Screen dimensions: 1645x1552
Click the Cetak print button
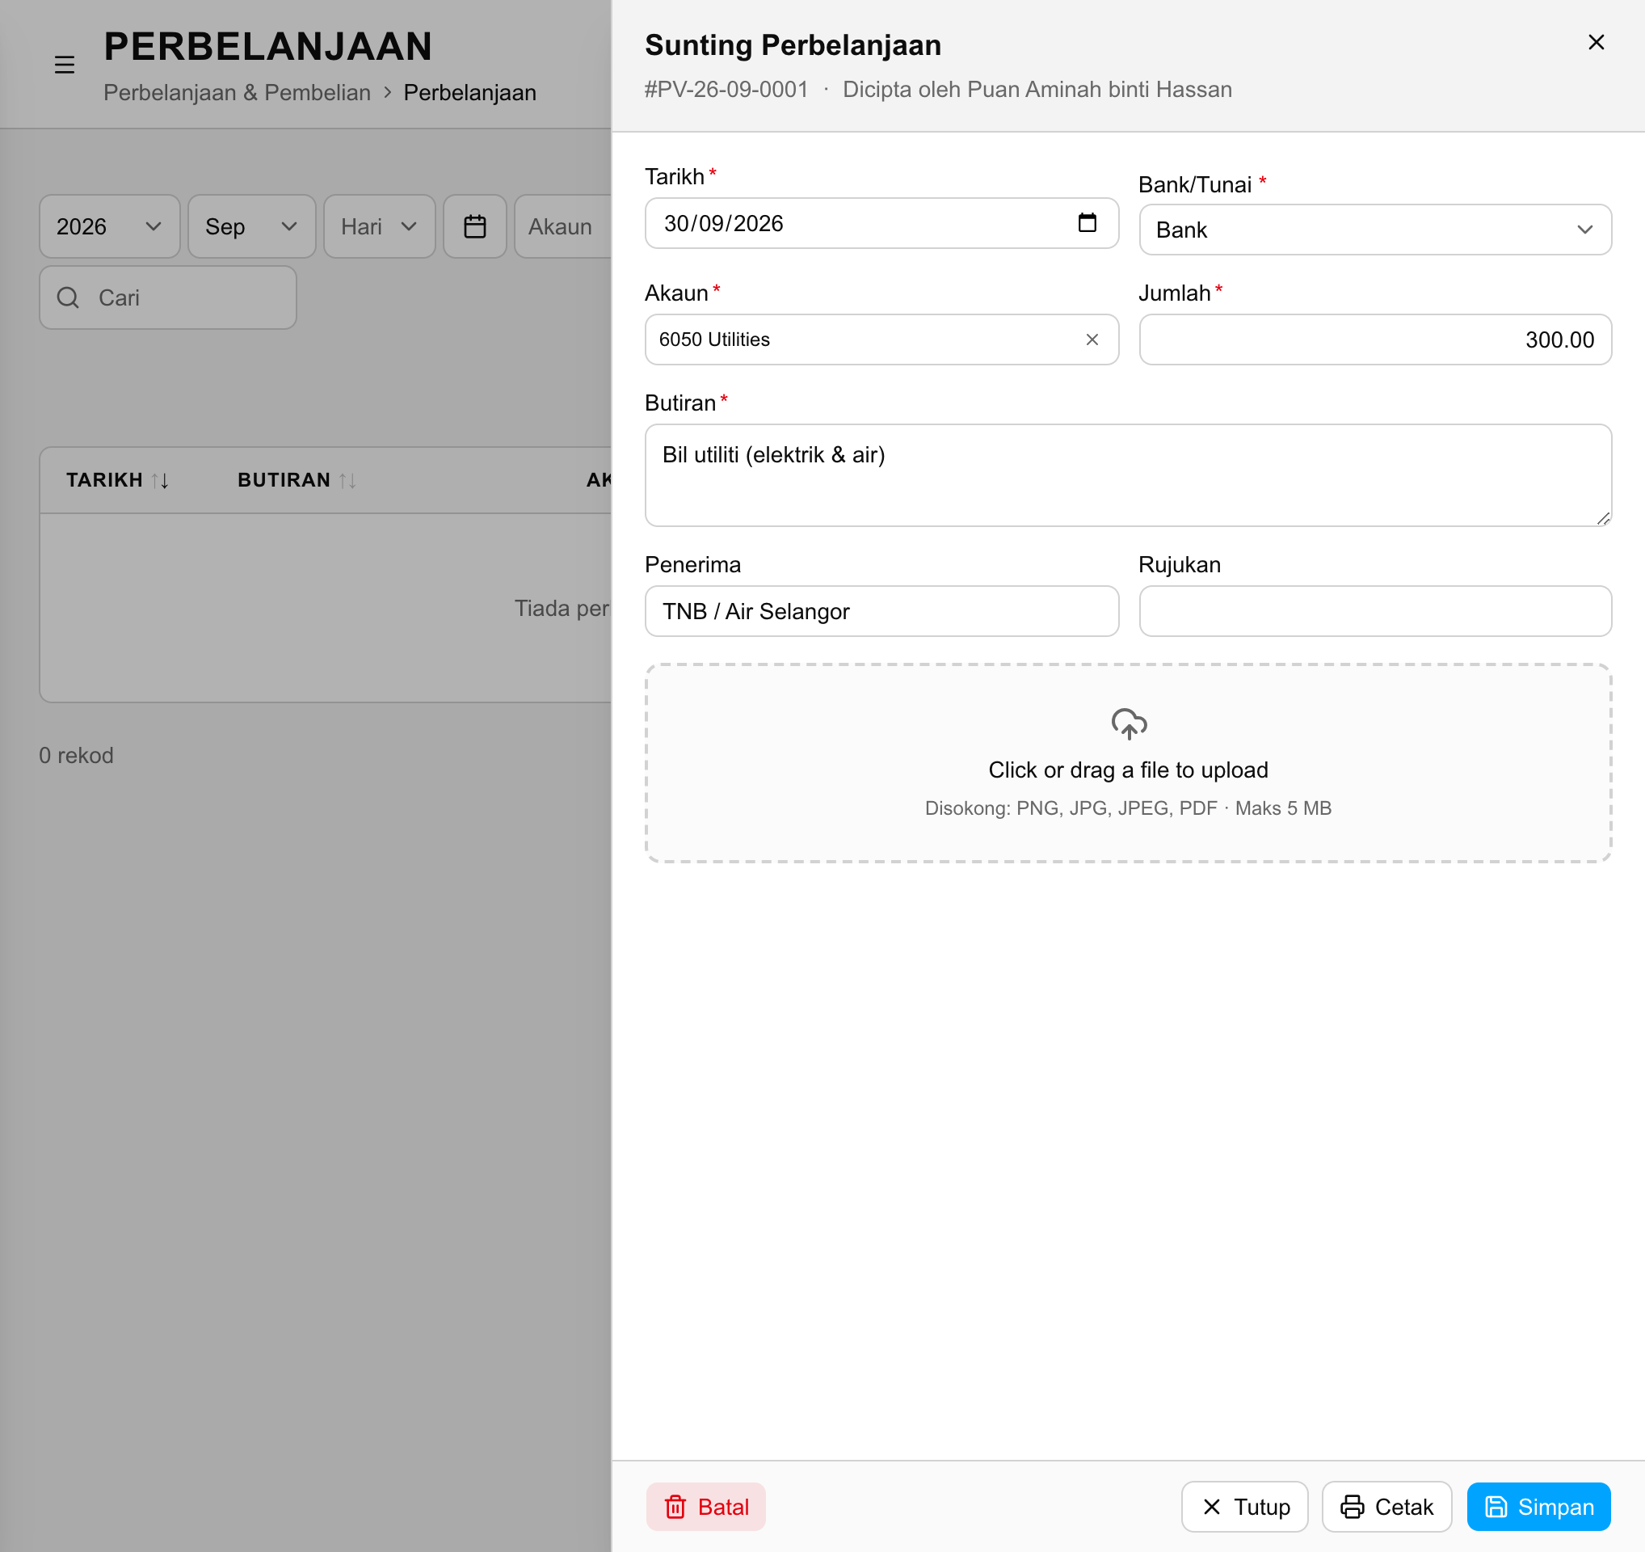pos(1386,1507)
